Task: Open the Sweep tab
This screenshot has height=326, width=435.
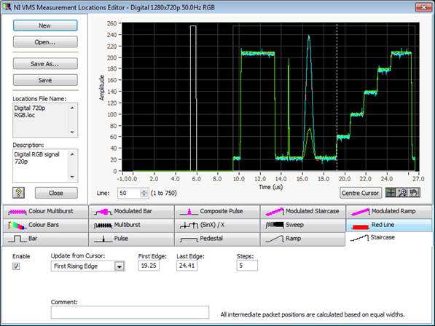Action: [303, 225]
